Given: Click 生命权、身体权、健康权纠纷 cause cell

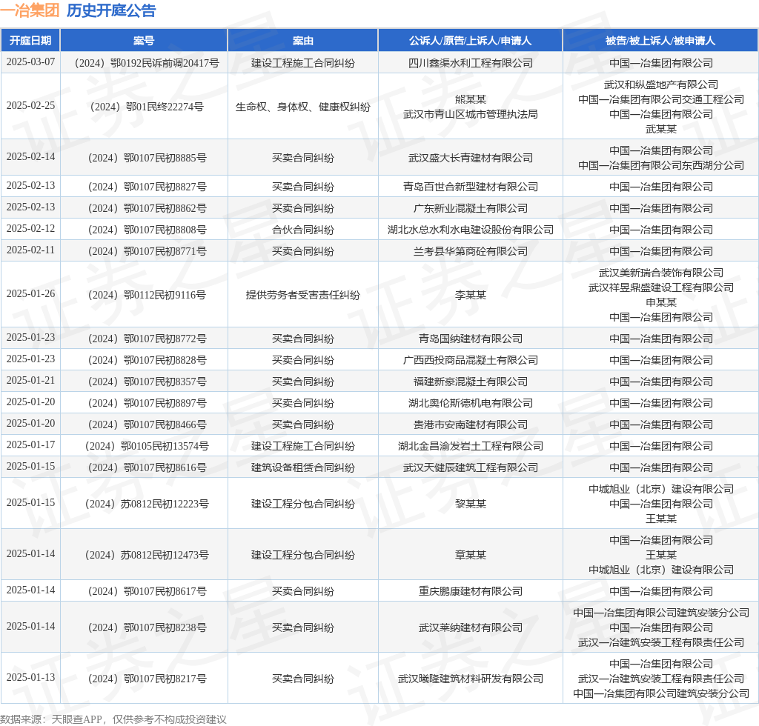Looking at the screenshot, I should click(x=303, y=107).
